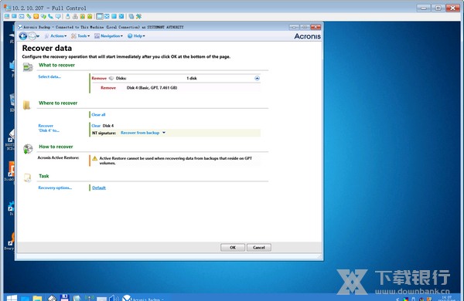
Task: Click the green arrows file transfer icon
Action: [29, 16]
